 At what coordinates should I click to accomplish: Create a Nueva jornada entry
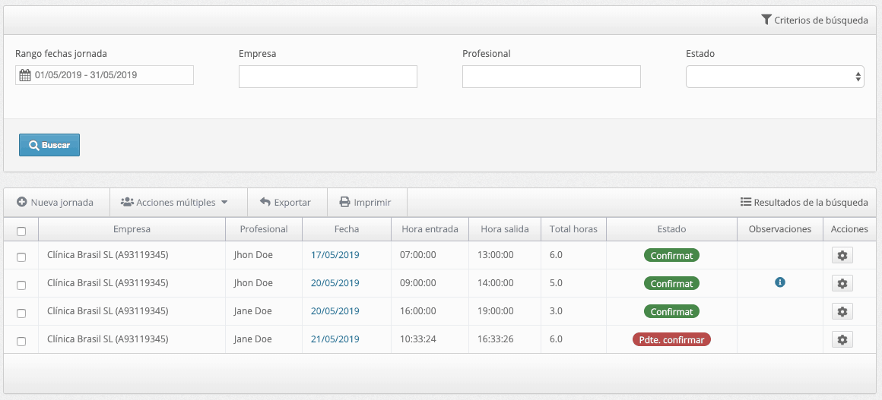point(55,202)
